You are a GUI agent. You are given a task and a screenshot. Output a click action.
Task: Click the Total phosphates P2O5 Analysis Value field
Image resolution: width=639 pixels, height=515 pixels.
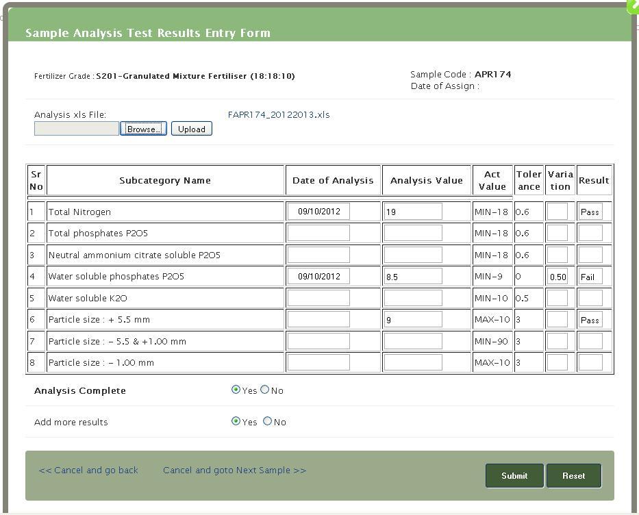click(x=413, y=233)
